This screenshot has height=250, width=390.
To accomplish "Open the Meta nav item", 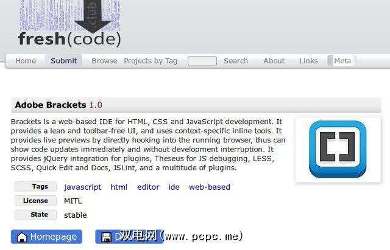I will click(342, 61).
